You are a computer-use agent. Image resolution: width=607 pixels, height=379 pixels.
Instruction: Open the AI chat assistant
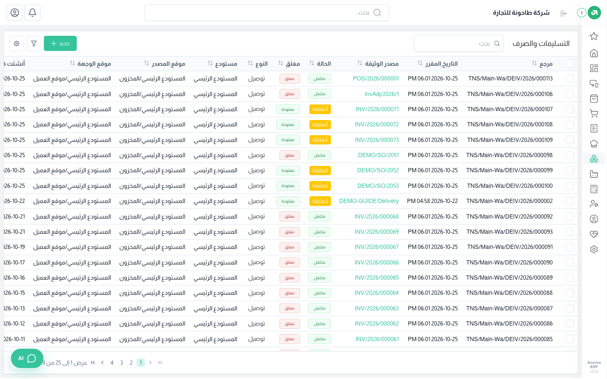coord(27,358)
